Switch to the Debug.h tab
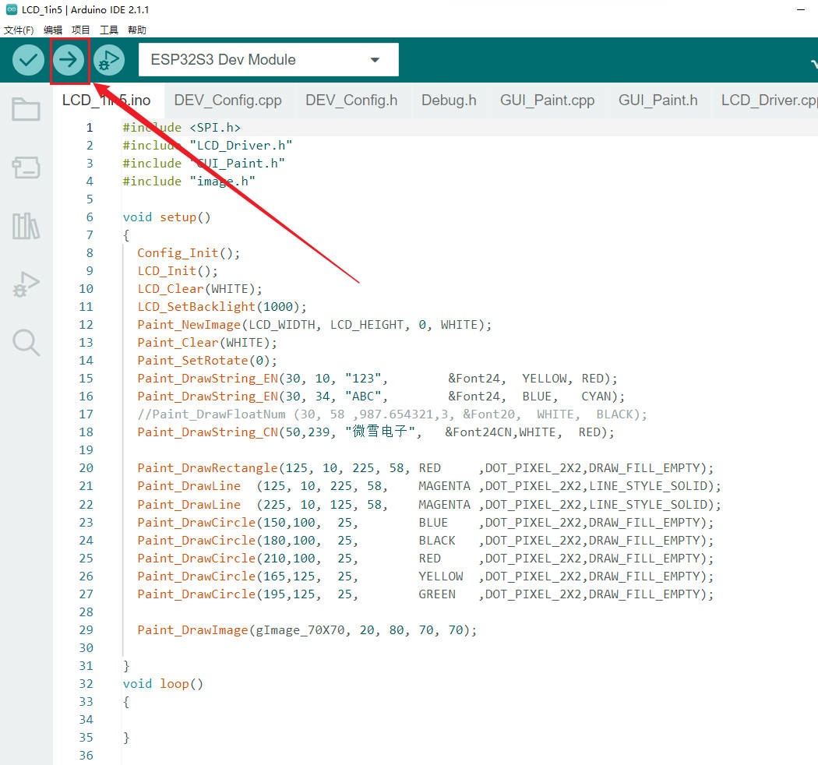Screen dimensions: 818x765 coord(450,100)
